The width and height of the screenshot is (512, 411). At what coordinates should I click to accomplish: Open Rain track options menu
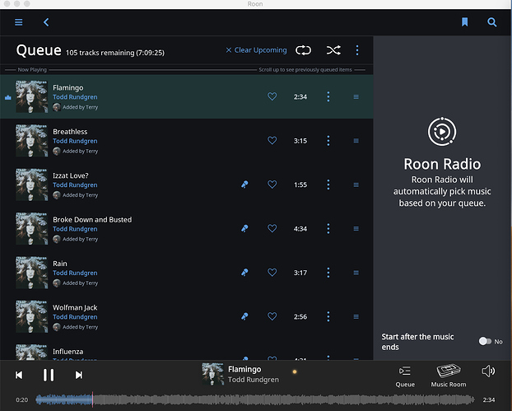(x=328, y=273)
